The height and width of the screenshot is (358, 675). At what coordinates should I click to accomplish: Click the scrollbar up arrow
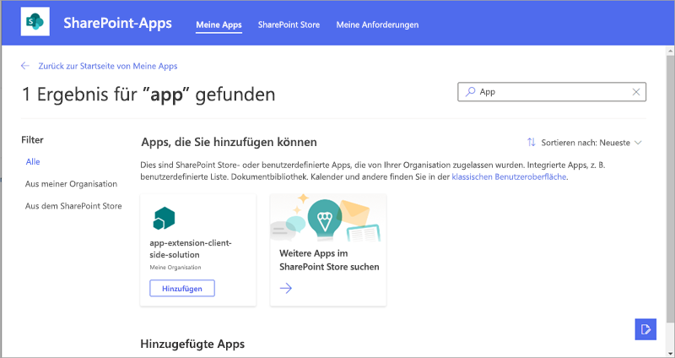click(670, 51)
